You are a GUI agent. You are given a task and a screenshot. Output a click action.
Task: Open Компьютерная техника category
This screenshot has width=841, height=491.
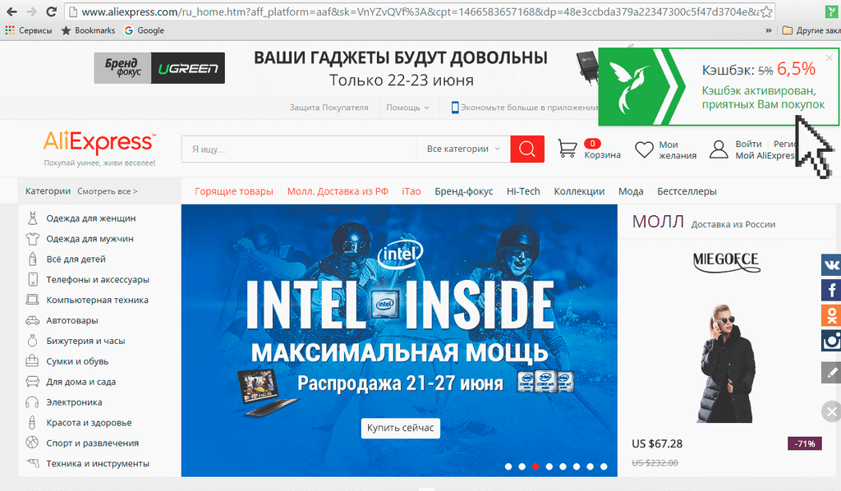click(97, 300)
